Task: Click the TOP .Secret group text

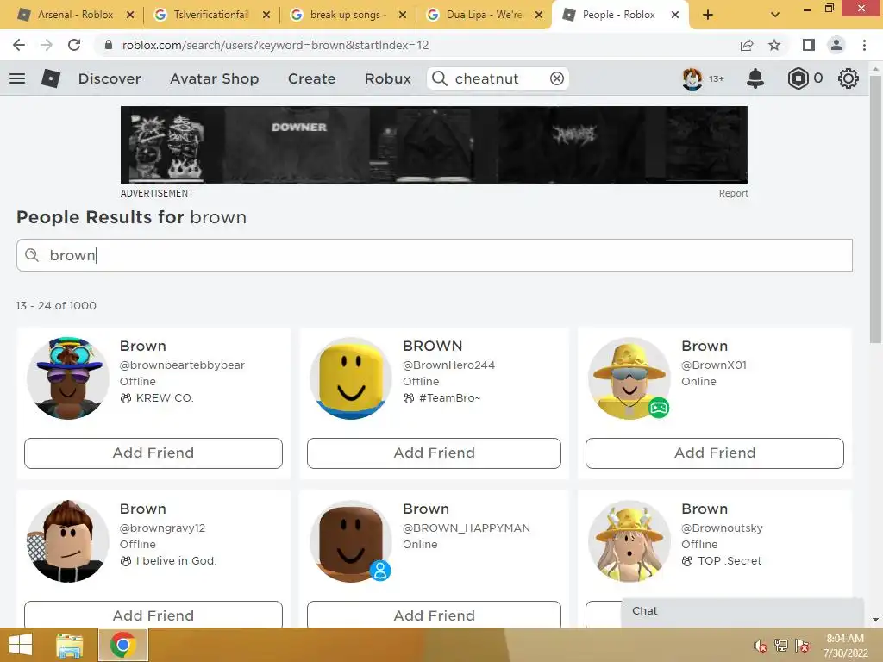Action: tap(730, 560)
